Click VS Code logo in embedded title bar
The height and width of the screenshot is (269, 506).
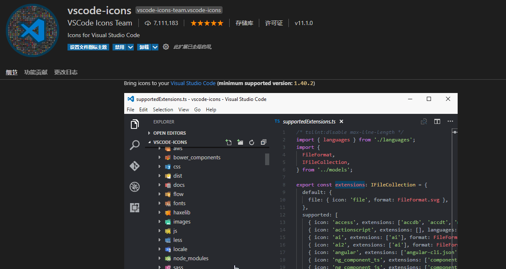point(130,99)
